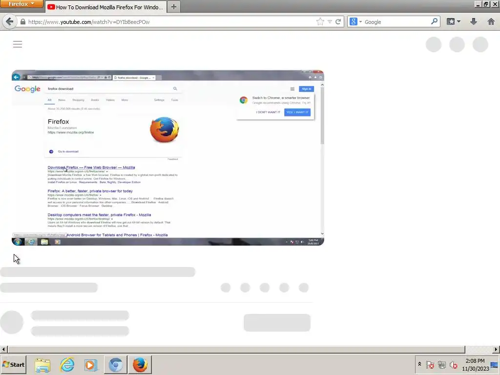500x375 pixels.
Task: Open the Downloads arrow icon
Action: pos(474,21)
